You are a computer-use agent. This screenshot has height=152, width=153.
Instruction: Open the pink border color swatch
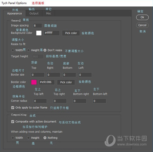[34, 82]
